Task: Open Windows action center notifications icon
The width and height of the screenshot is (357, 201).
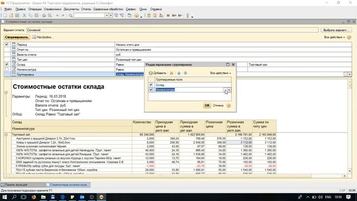Action: click(349, 197)
